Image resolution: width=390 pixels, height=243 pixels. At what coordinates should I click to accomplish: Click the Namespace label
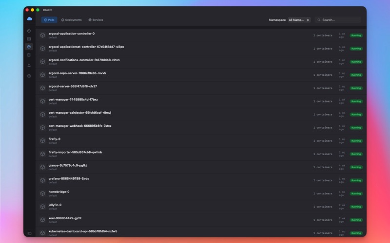(277, 20)
